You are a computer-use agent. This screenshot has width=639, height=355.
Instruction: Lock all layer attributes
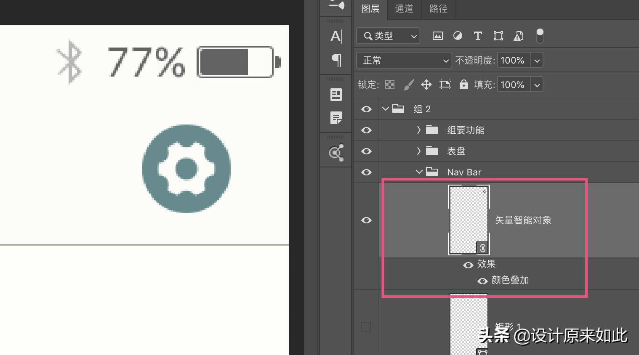tap(463, 85)
